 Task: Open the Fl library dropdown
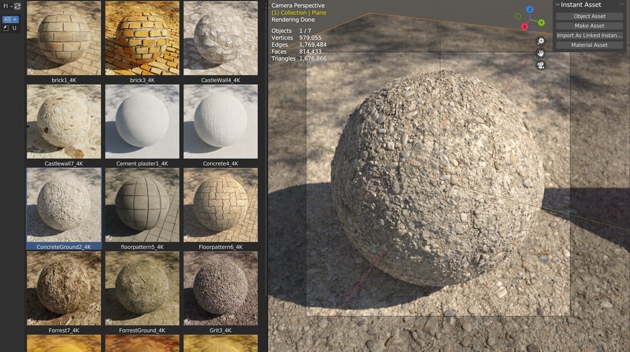tap(8, 6)
